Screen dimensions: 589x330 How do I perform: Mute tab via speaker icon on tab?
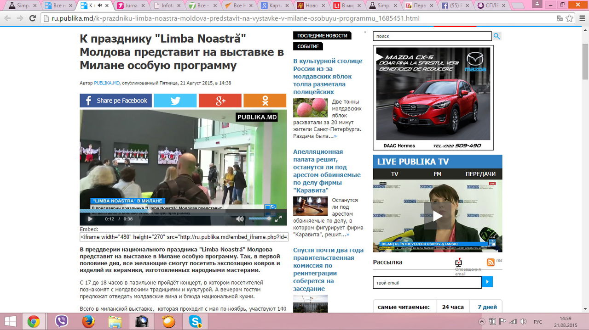coord(100,6)
